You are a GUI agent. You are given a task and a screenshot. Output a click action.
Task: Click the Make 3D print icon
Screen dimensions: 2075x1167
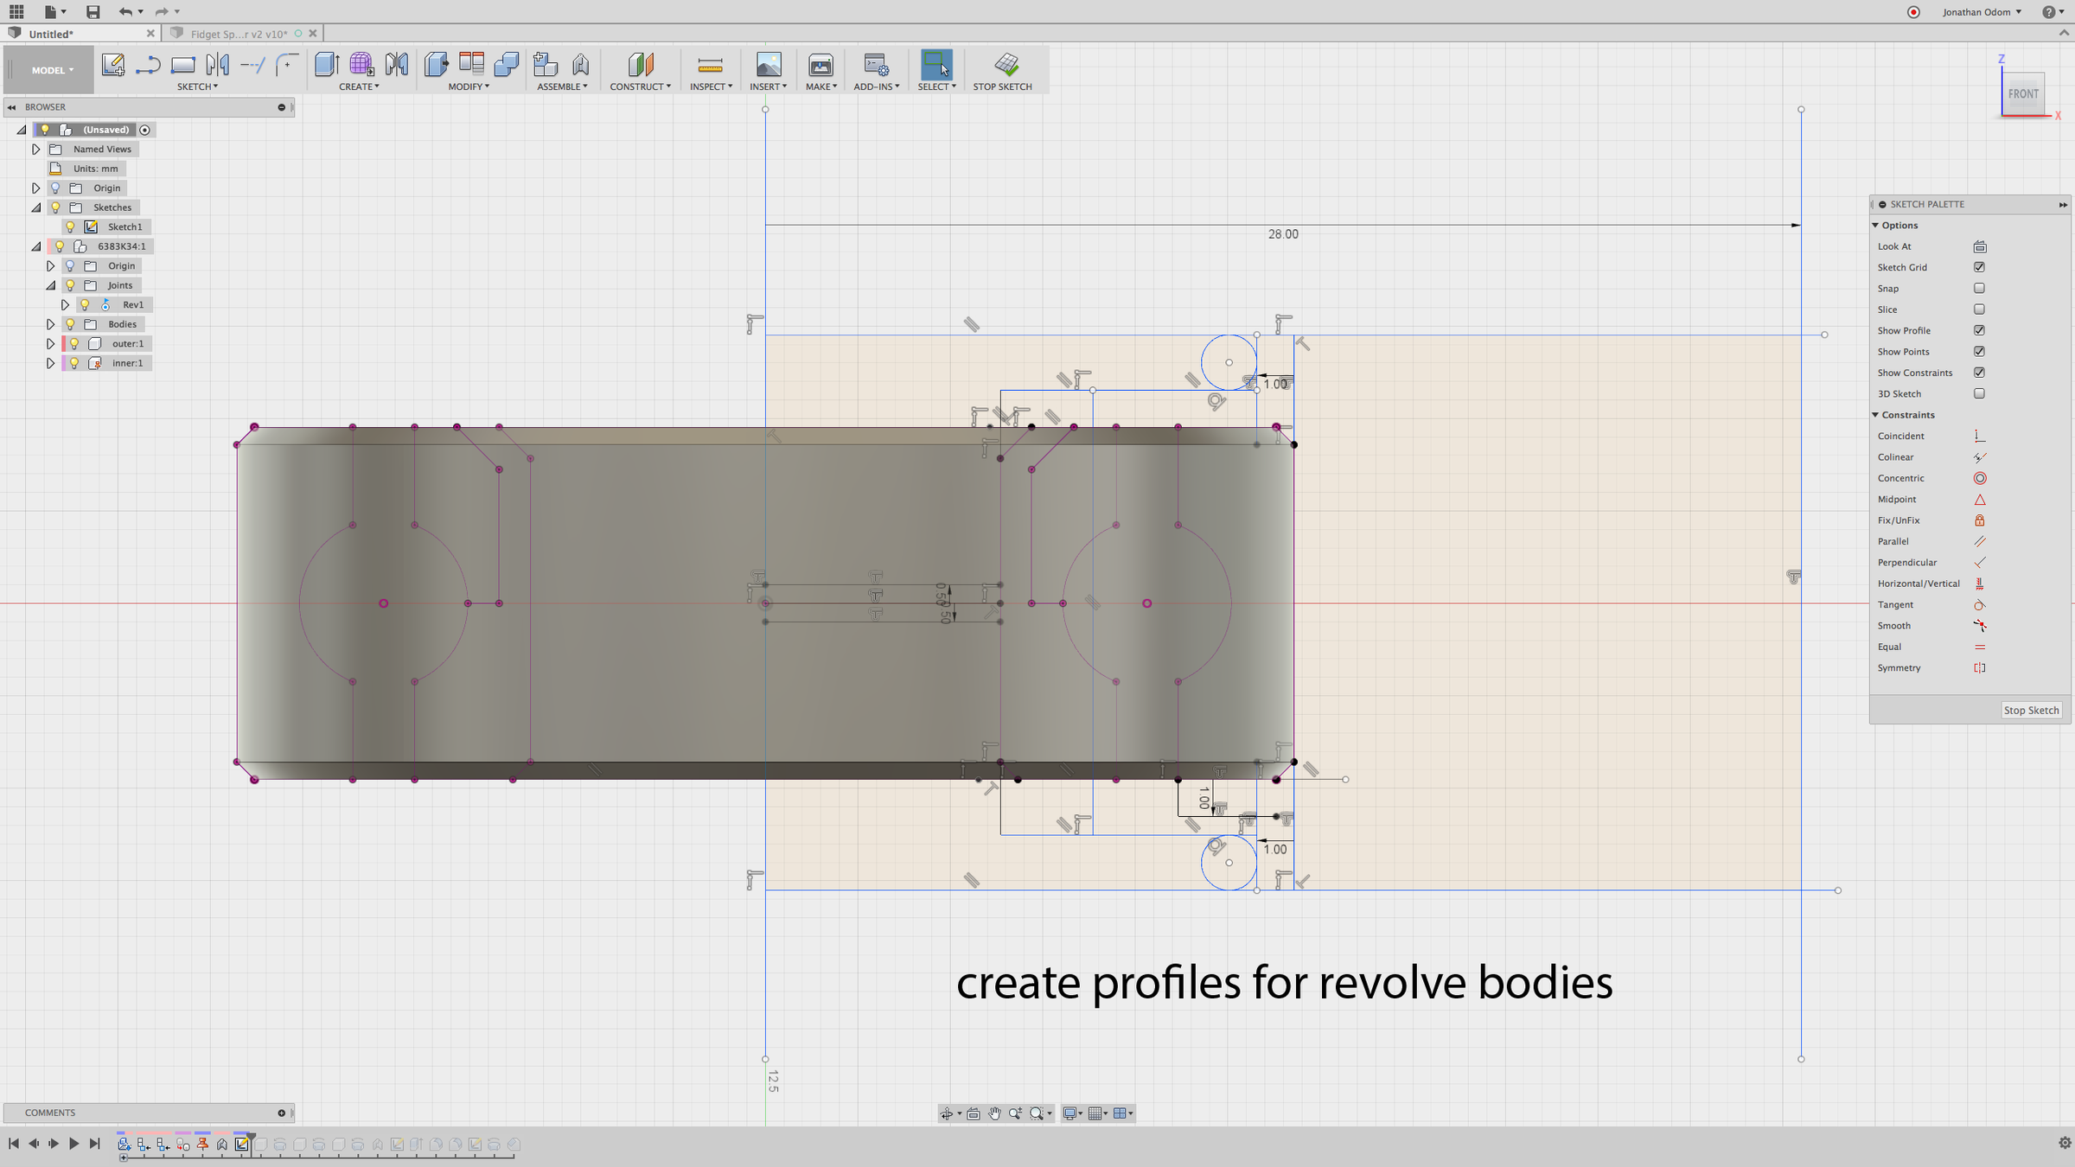coord(820,65)
